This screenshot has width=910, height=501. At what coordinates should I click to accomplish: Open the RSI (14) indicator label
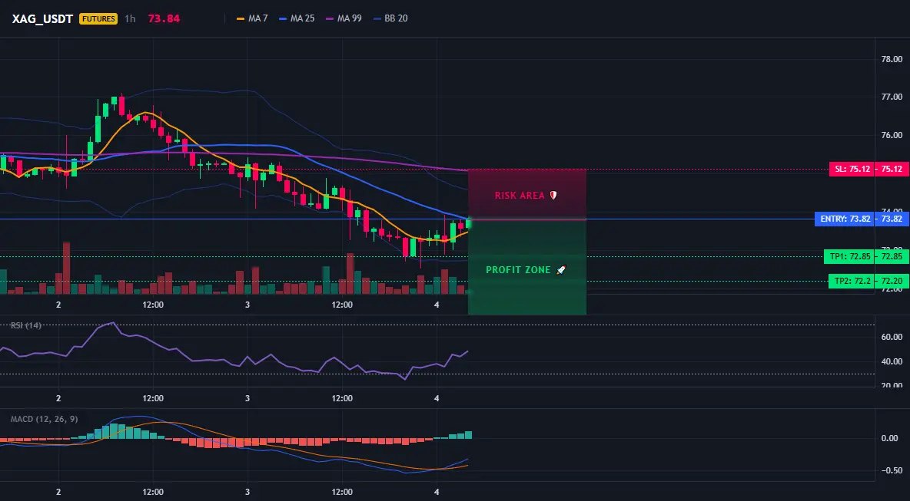[x=26, y=325]
